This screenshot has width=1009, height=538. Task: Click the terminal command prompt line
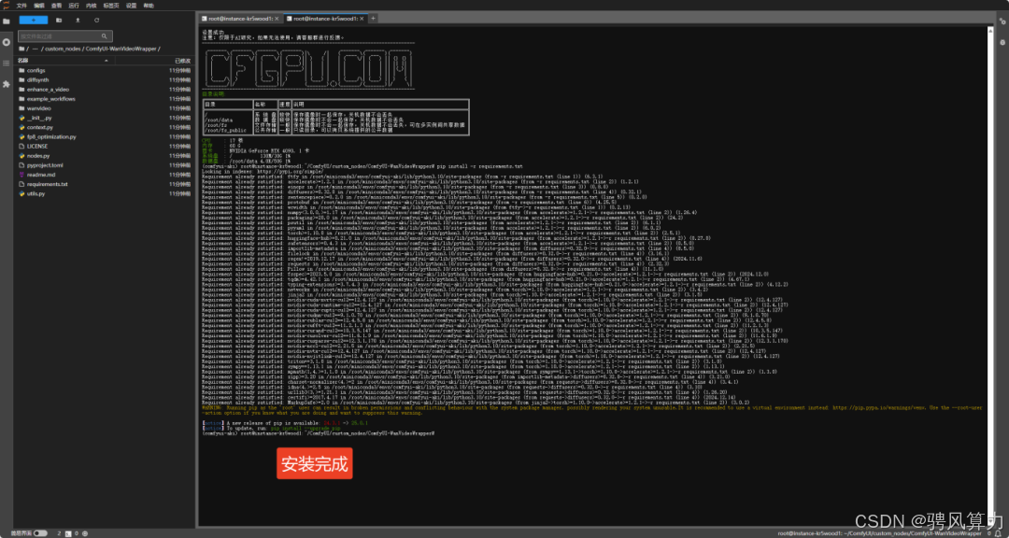coord(319,433)
